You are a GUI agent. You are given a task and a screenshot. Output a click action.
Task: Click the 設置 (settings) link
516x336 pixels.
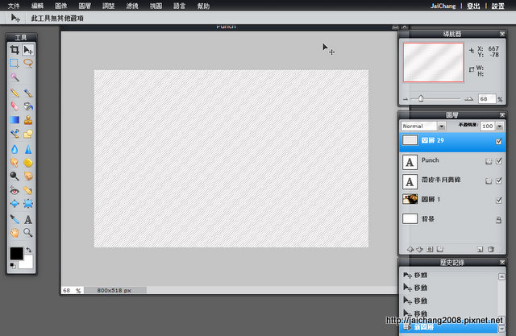point(498,6)
